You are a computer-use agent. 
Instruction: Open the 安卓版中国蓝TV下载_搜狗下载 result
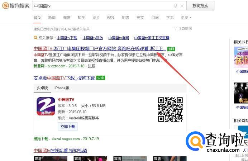click(x=64, y=78)
